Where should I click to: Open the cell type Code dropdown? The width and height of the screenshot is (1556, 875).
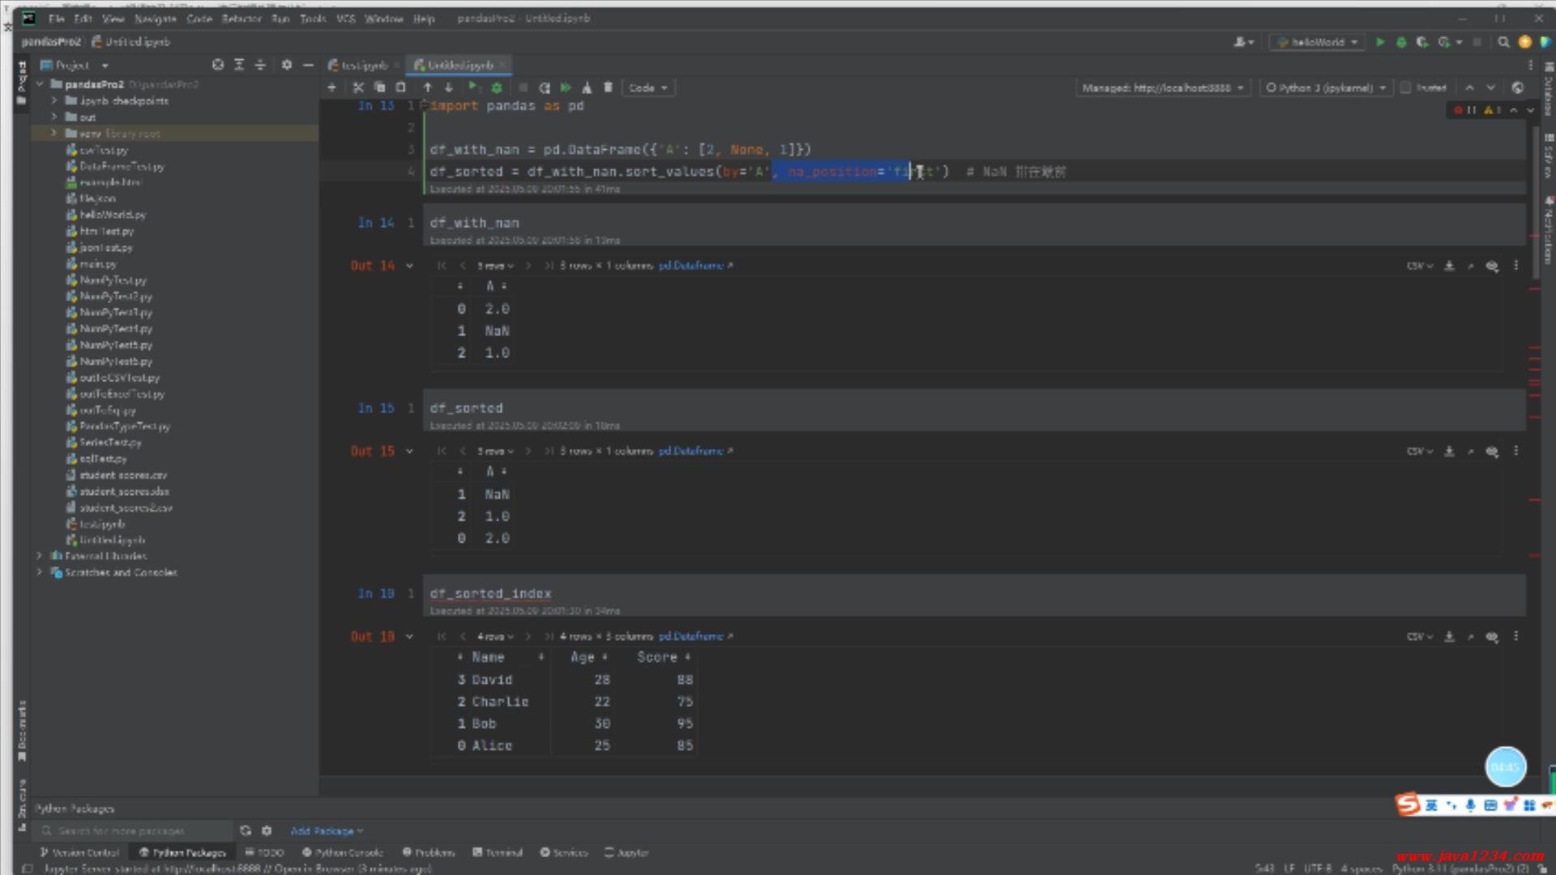(648, 87)
